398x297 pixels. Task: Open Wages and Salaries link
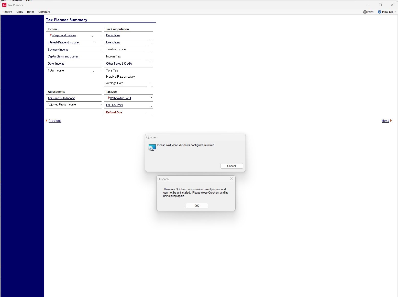64,35
